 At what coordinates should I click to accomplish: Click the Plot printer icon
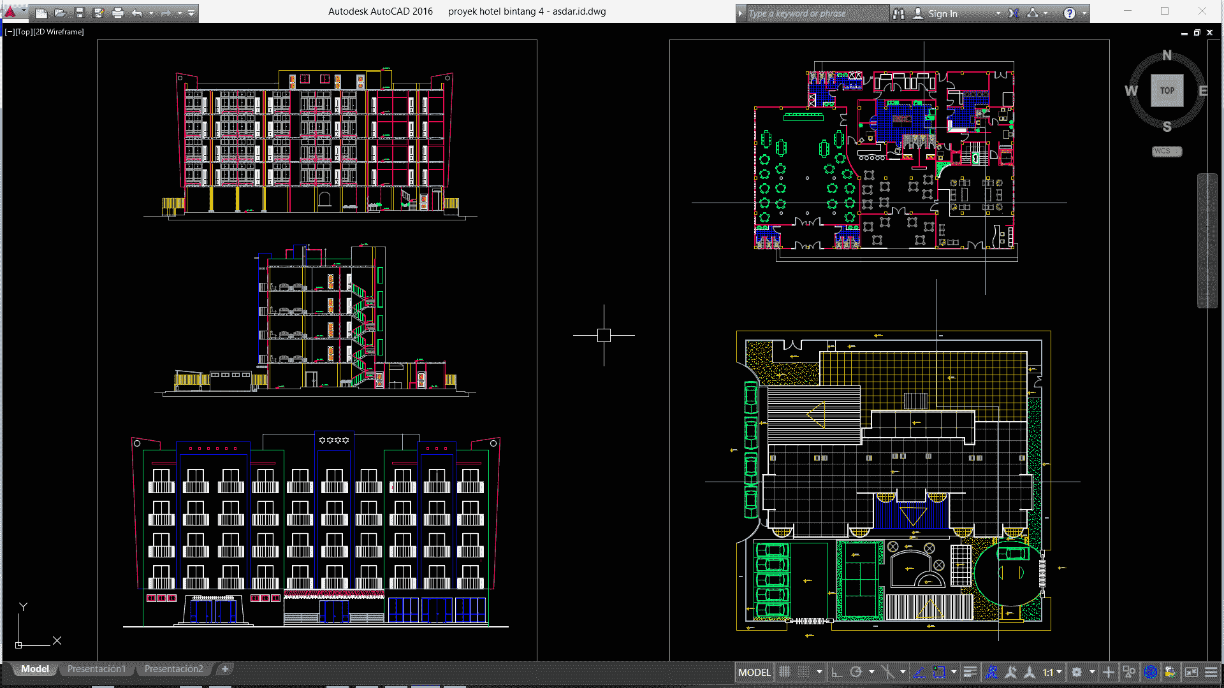[118, 13]
